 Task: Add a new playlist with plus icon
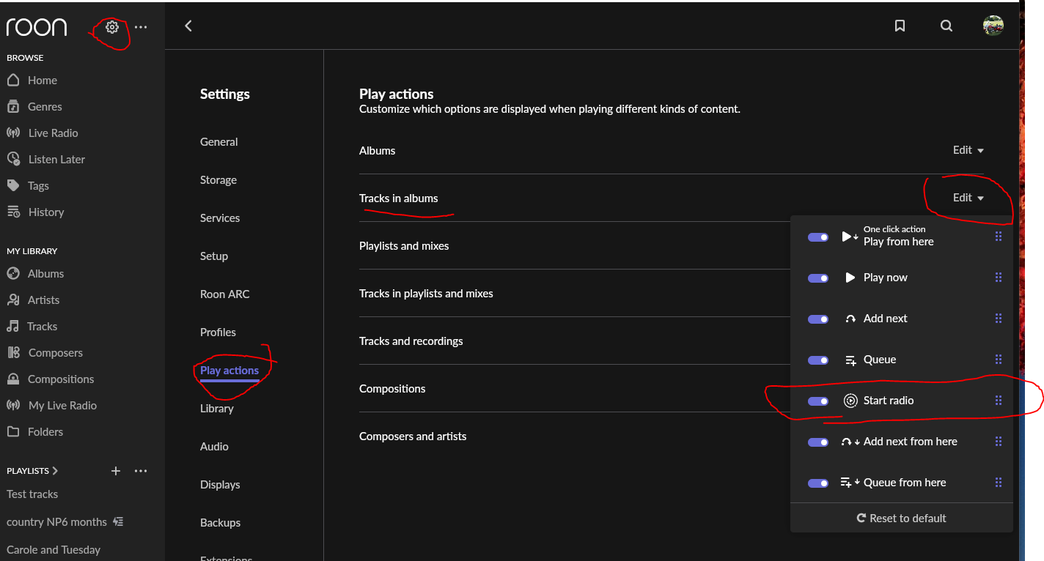(115, 471)
